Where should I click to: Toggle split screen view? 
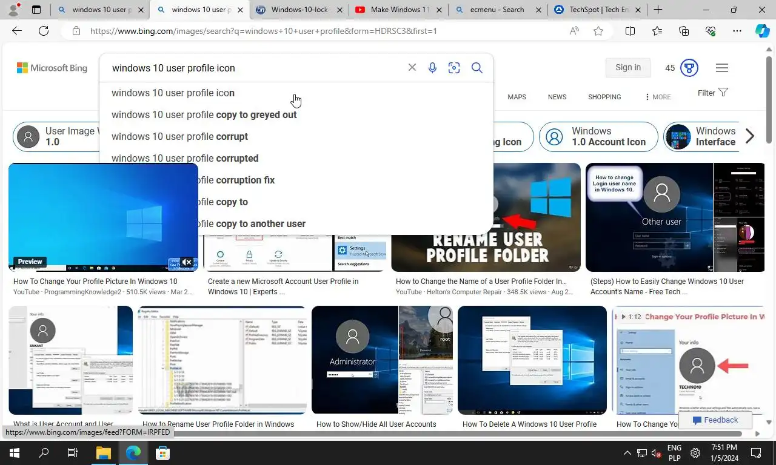[x=630, y=31]
